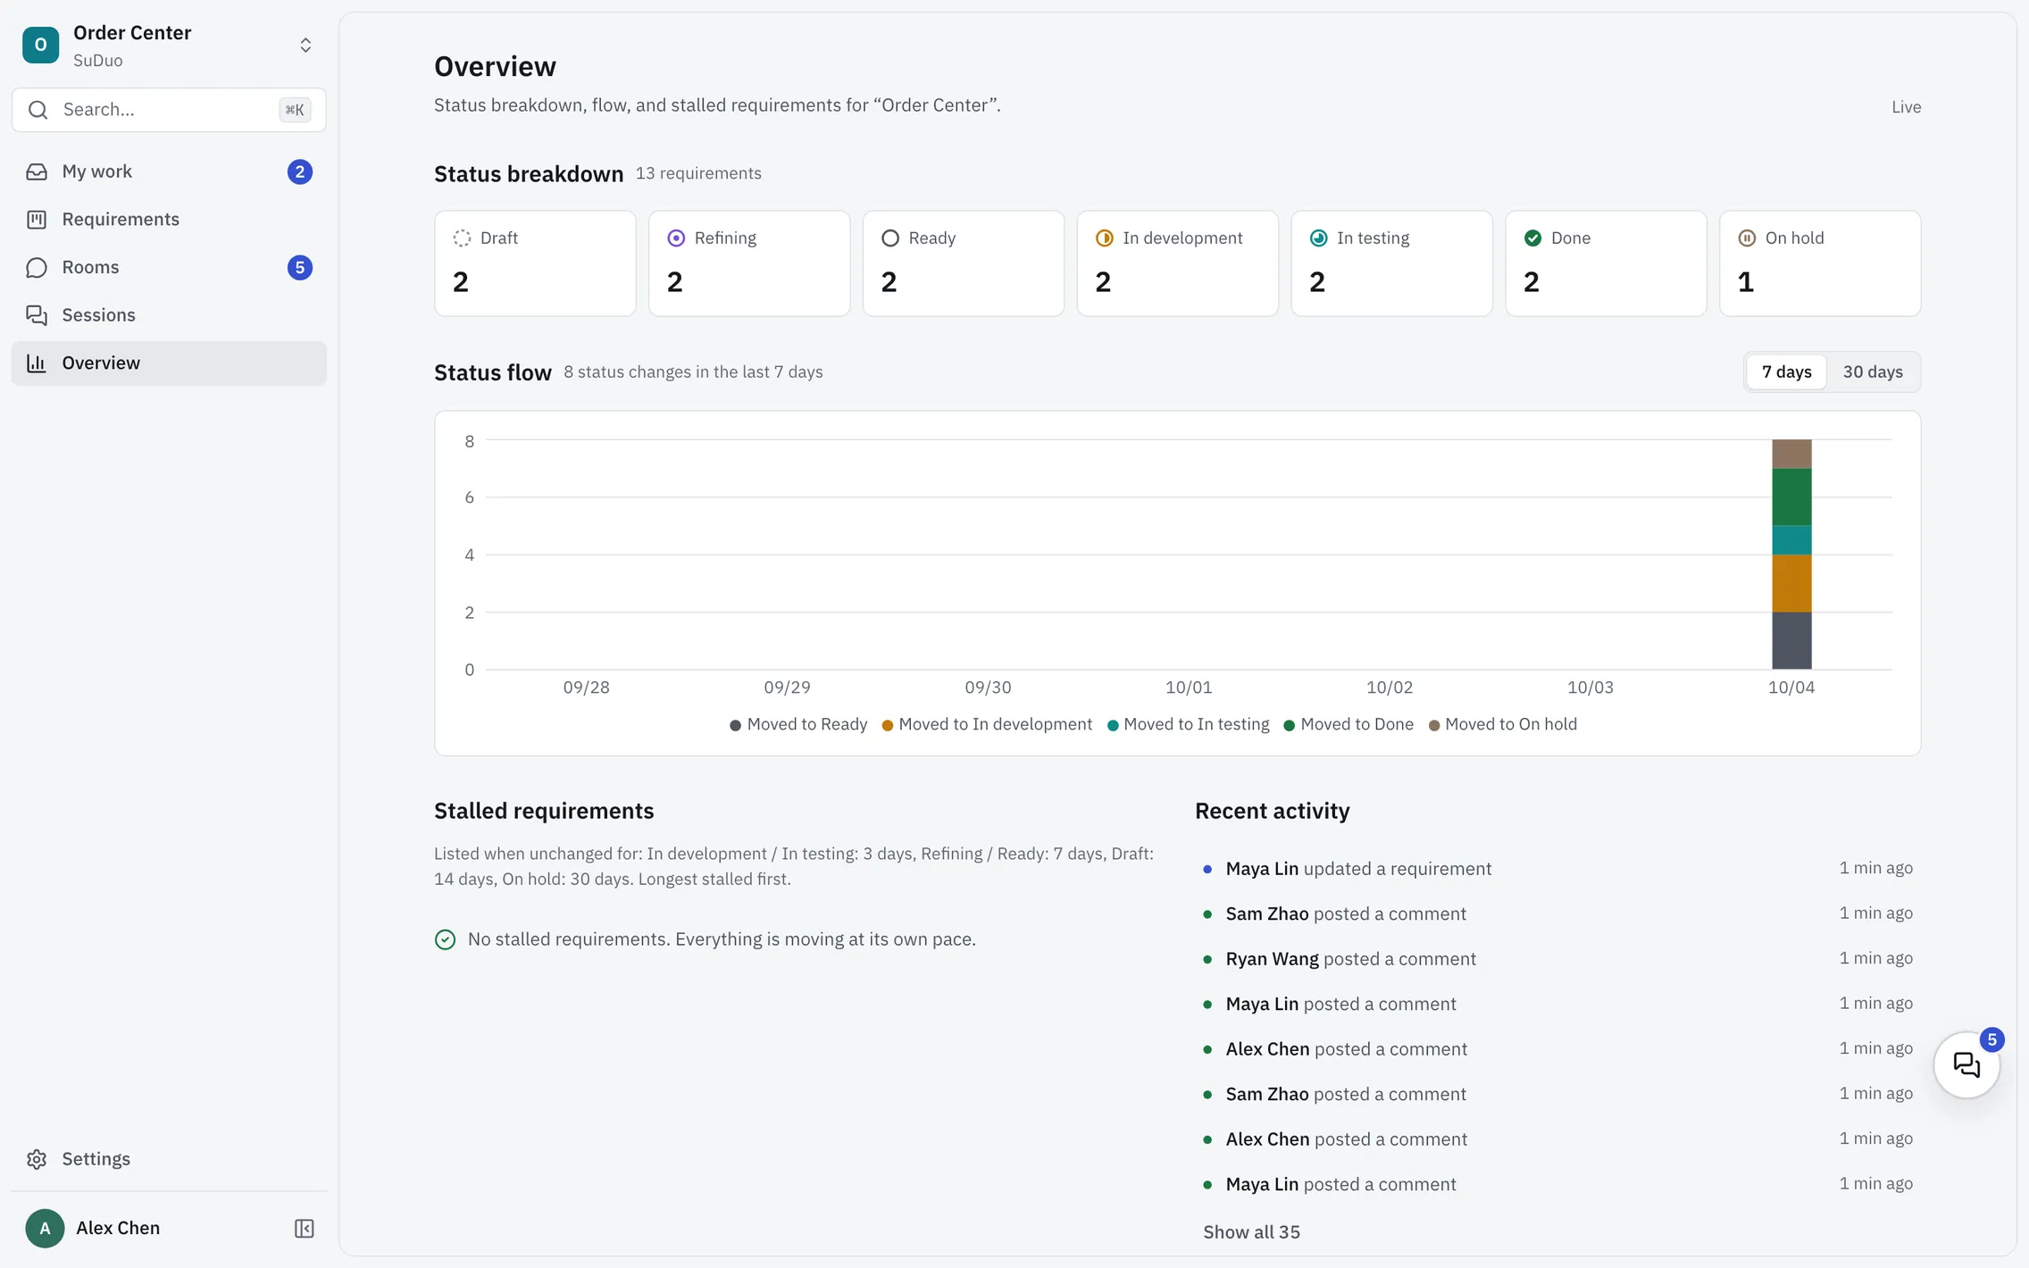Open Requirements in sidebar
This screenshot has height=1268, width=2029.
tap(169, 220)
